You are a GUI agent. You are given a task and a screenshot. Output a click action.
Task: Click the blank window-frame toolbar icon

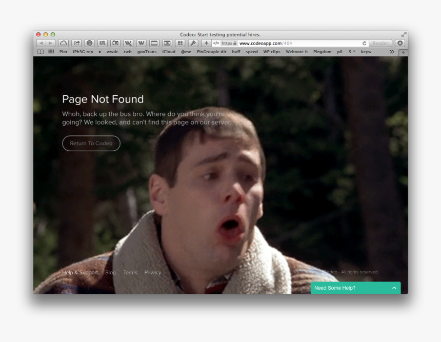[x=154, y=43]
